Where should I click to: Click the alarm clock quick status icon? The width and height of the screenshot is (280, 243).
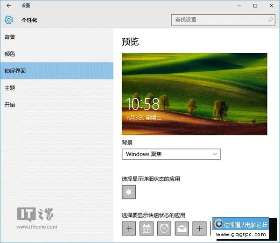(164, 229)
